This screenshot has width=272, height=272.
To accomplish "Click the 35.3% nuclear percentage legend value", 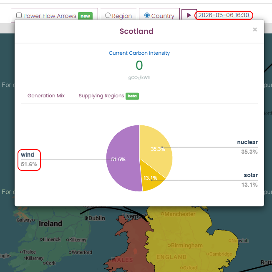I will 249,152.
